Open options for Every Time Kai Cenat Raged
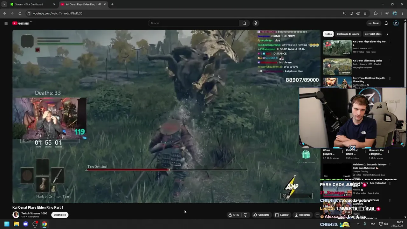The width and height of the screenshot is (407, 229). [390, 78]
